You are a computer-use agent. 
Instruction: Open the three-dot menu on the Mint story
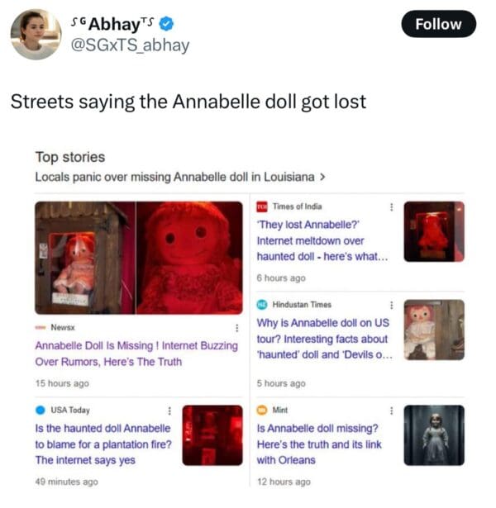(392, 411)
